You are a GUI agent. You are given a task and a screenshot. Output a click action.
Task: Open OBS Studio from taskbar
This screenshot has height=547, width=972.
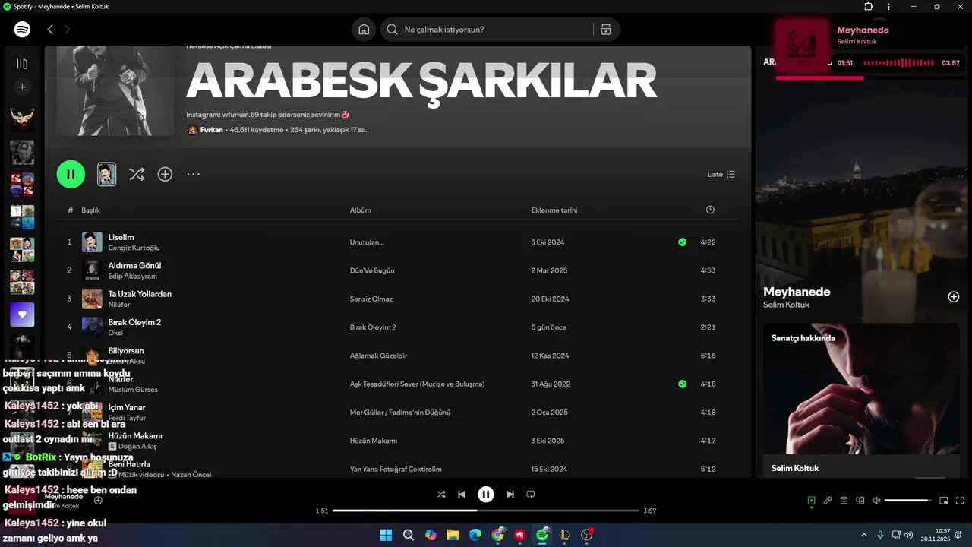[x=586, y=535]
